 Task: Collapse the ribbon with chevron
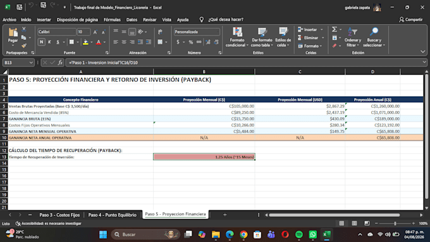pyautogui.click(x=422, y=52)
